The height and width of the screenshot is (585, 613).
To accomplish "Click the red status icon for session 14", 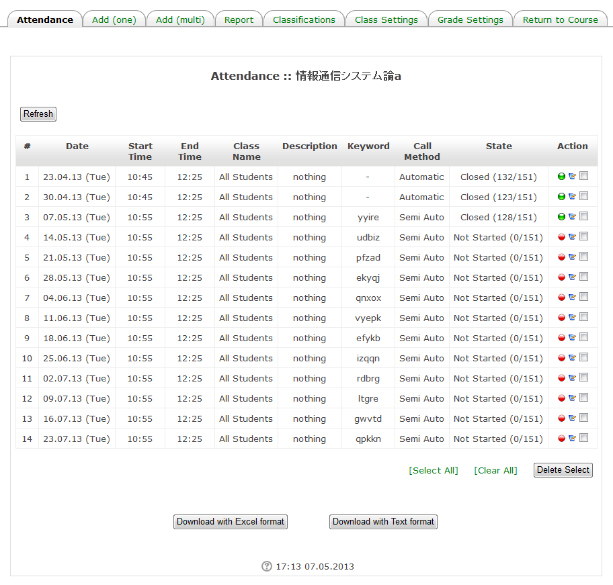I will click(561, 439).
